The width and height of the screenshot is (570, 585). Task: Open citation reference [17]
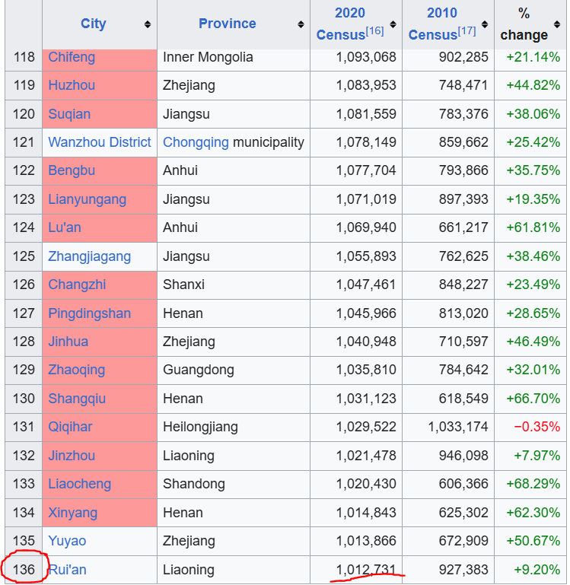pos(467,30)
